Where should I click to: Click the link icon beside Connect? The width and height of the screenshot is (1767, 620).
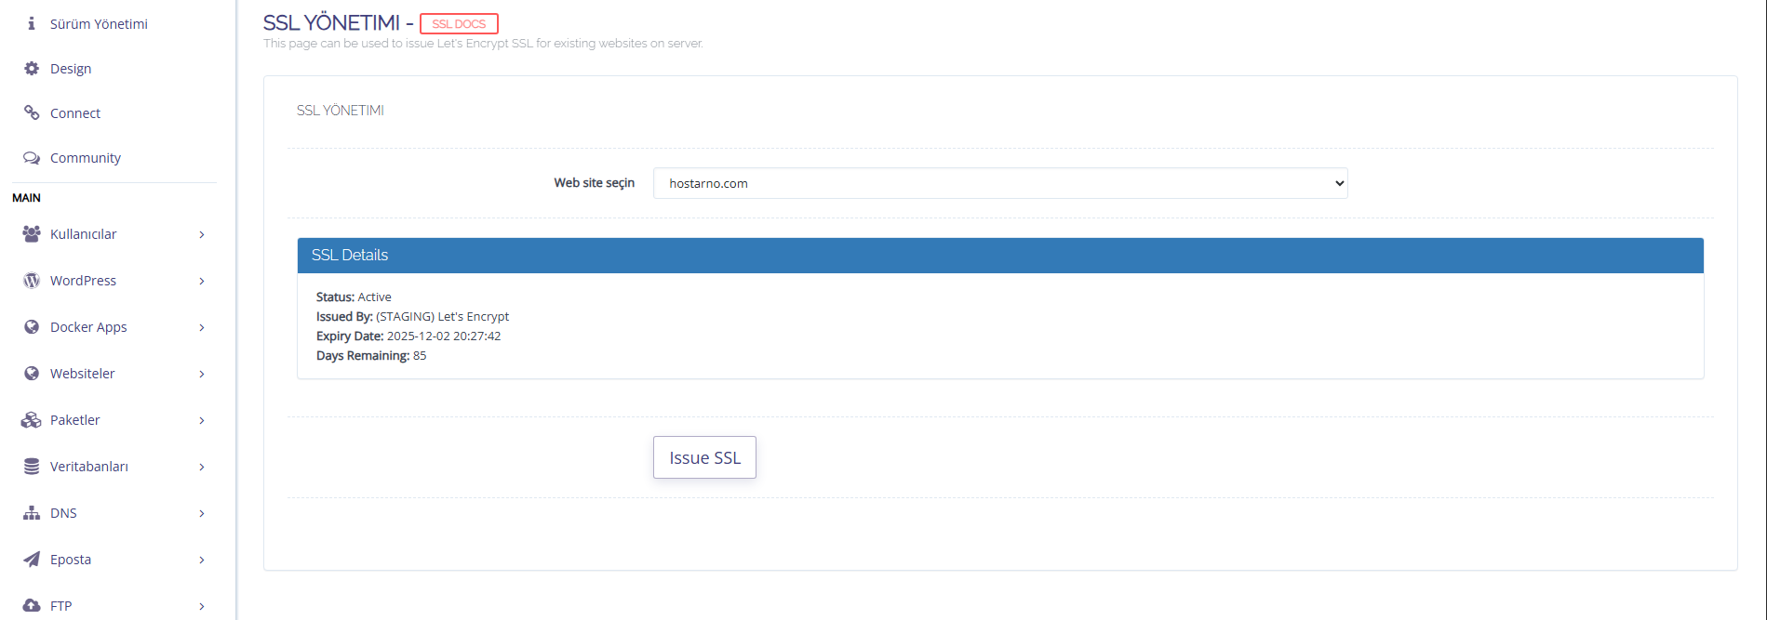tap(32, 112)
